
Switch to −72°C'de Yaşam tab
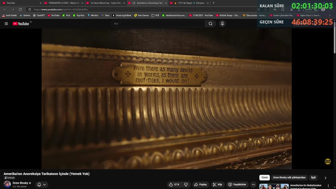[x=189, y=3]
